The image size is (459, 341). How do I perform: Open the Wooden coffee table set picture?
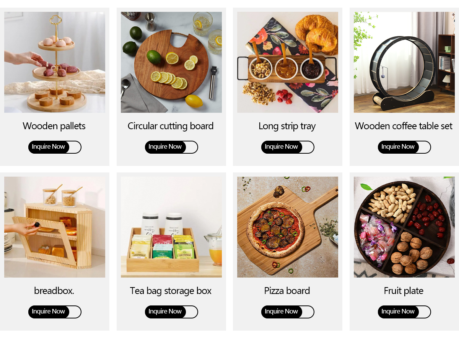404,62
